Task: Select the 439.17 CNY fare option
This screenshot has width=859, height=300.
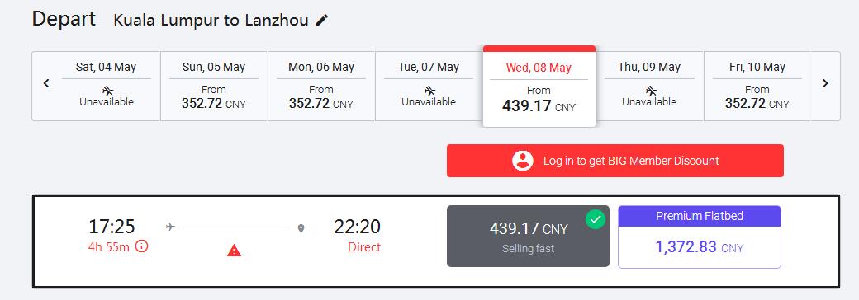Action: pyautogui.click(x=528, y=236)
